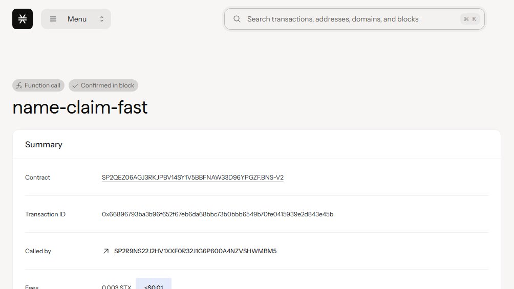Click the arrow icon beside caller address
This screenshot has height=289, width=514.
pyautogui.click(x=106, y=251)
